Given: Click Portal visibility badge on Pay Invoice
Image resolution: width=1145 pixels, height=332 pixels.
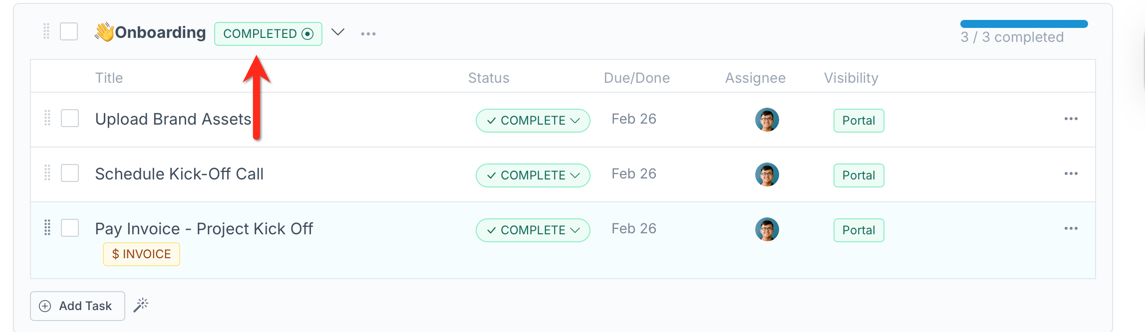Looking at the screenshot, I should point(859,230).
